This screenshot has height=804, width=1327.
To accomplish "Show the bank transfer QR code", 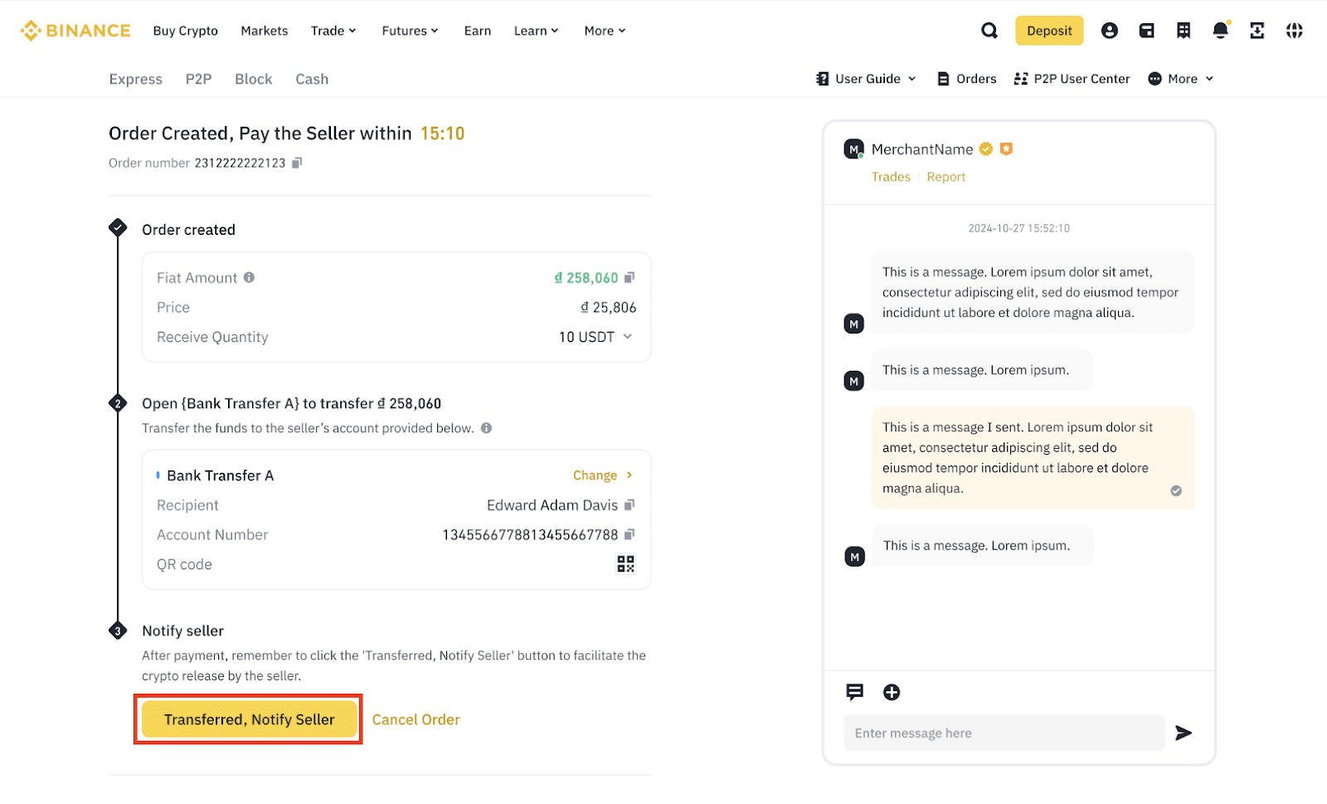I will [625, 564].
